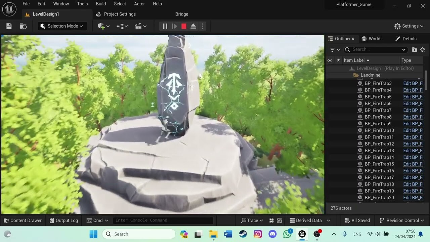Screen dimensions: 430x242
Task: Open the Content Browser via the browse icon
Action: tap(23, 26)
